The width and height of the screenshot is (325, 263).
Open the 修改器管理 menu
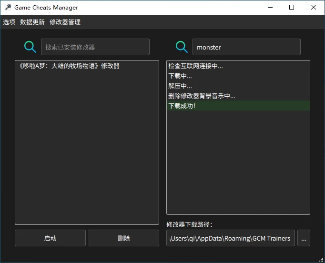click(65, 22)
